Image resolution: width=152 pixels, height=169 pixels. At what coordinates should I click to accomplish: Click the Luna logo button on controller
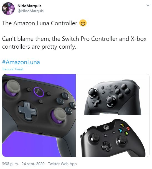coord(39,92)
